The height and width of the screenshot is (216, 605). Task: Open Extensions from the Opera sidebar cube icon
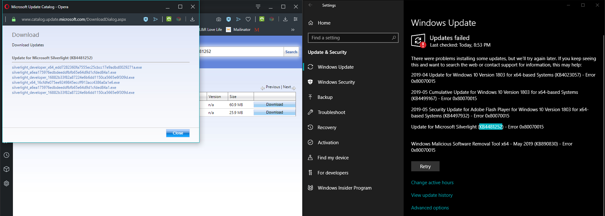point(6,169)
